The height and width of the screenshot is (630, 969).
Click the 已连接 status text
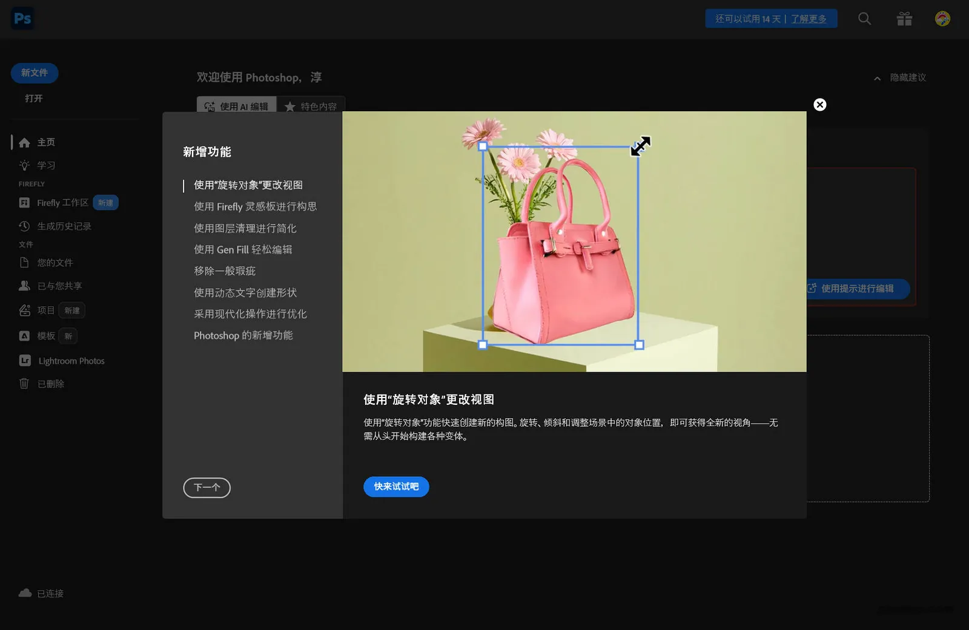coord(50,594)
